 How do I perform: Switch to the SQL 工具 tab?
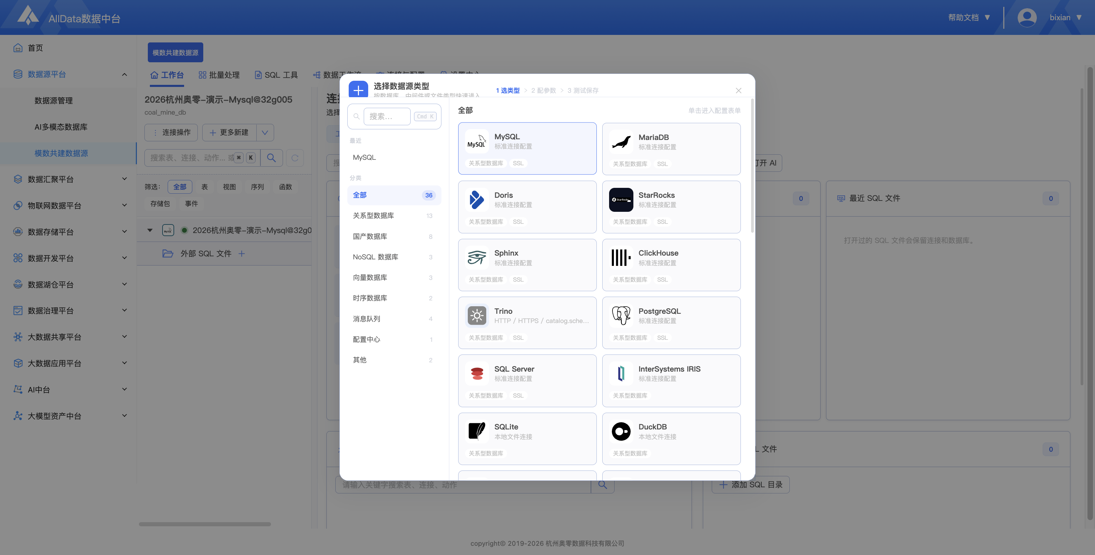pyautogui.click(x=276, y=75)
